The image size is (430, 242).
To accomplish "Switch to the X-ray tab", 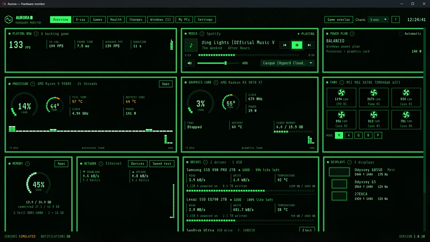I will [81, 19].
